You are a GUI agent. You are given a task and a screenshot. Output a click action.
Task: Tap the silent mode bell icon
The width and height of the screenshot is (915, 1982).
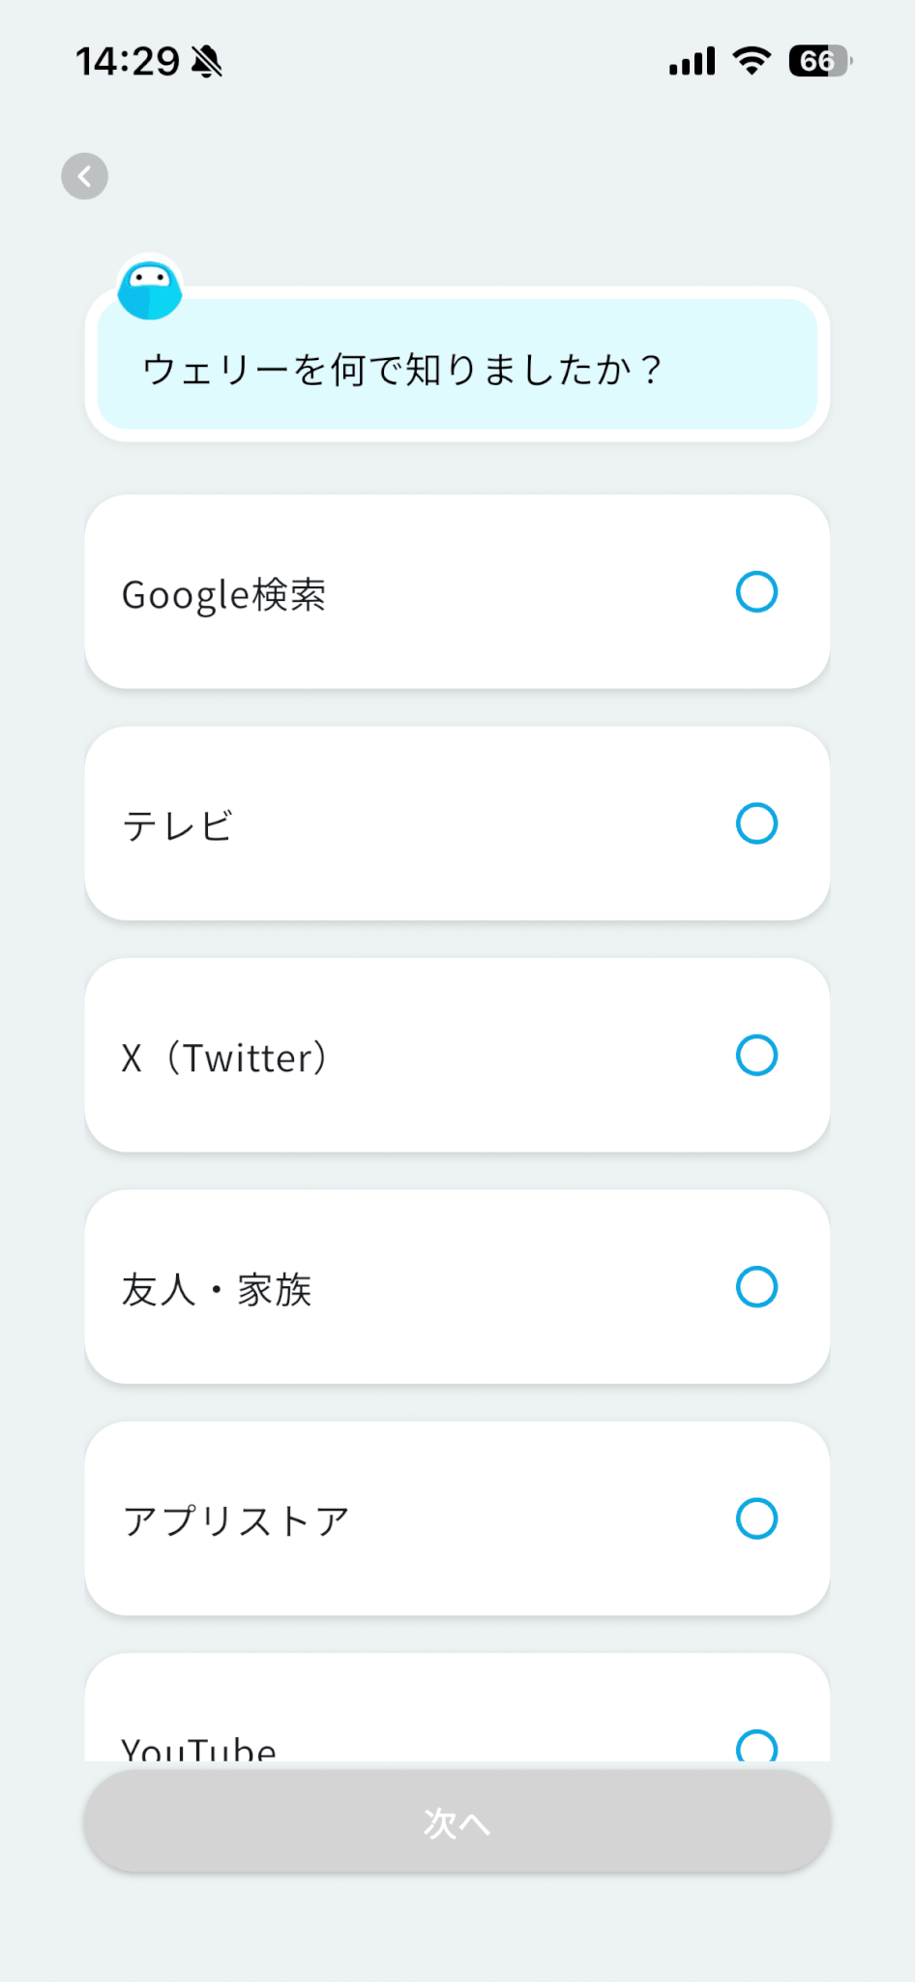(206, 62)
